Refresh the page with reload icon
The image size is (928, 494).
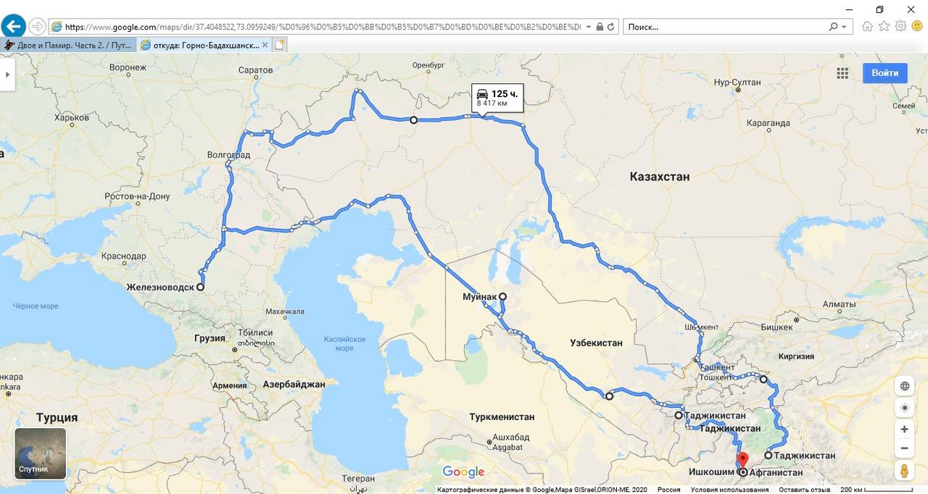(x=611, y=27)
